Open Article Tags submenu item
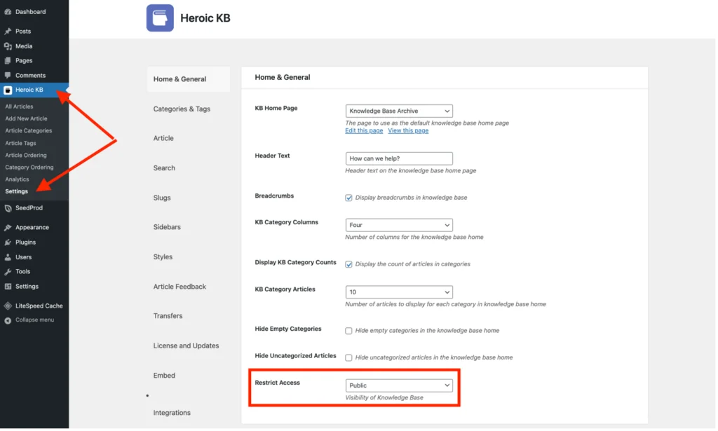Screen dimensions: 718x431 pyautogui.click(x=20, y=144)
